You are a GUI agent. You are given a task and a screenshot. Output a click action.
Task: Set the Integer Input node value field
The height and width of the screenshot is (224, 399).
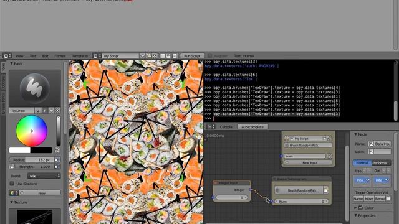coord(231,198)
